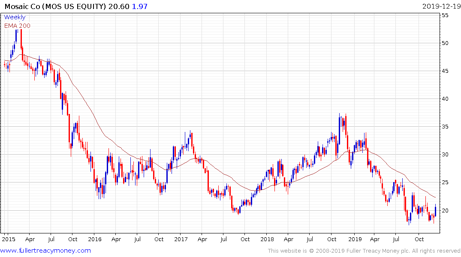The height and width of the screenshot is (257, 461).
Task: Click the 2016 year label on time axis
Action: [95, 239]
